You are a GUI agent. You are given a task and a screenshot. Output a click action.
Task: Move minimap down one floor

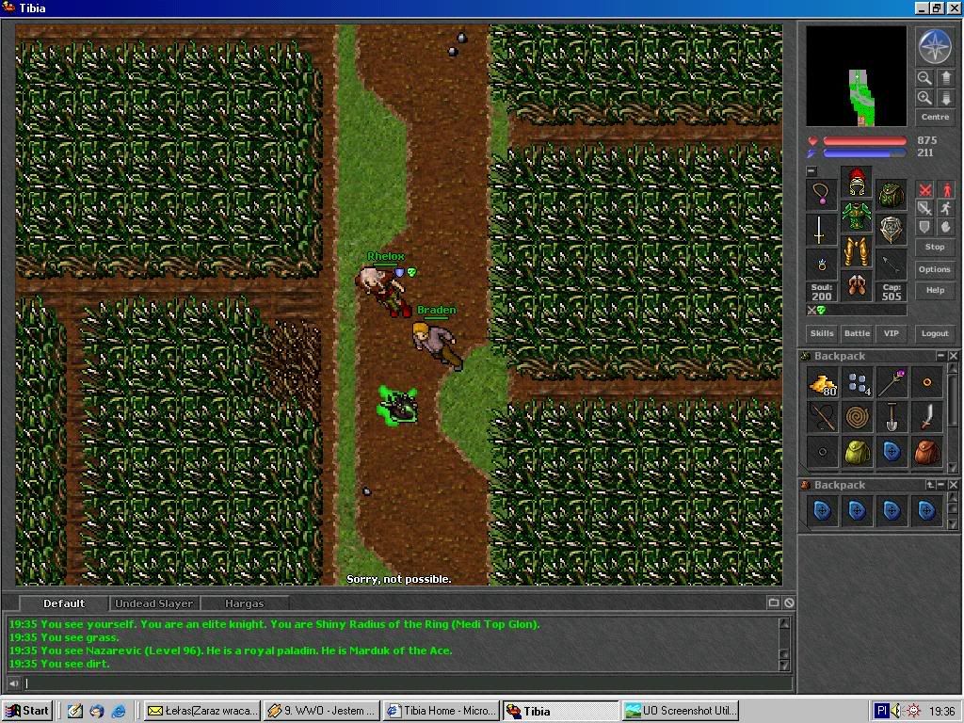coord(945,98)
